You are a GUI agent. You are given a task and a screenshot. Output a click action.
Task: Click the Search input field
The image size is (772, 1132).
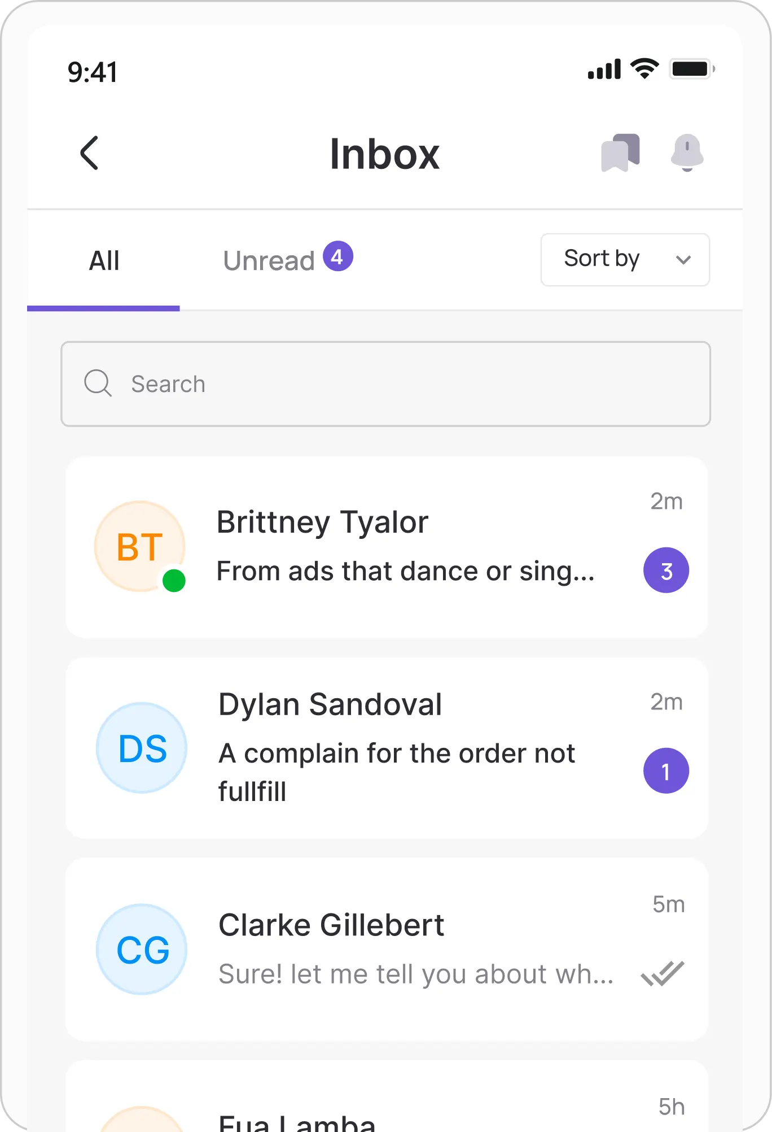coord(395,384)
